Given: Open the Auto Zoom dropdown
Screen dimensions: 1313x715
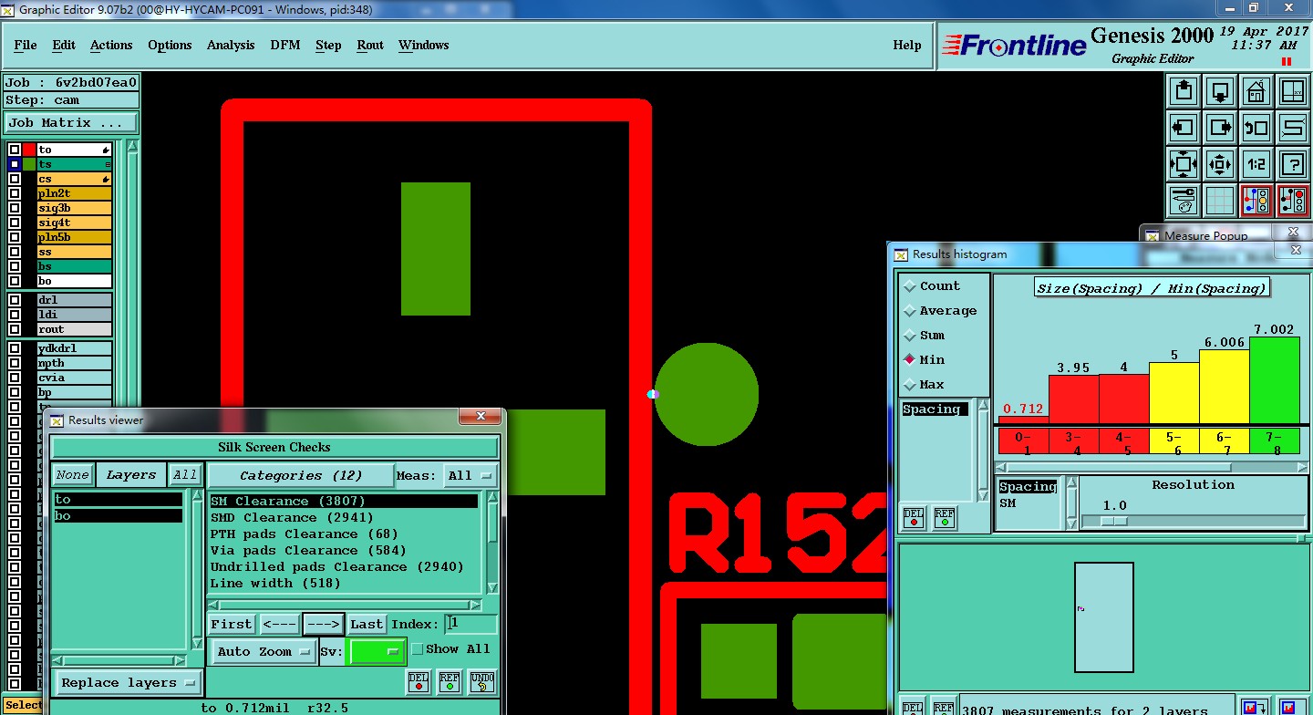Looking at the screenshot, I should coord(264,652).
